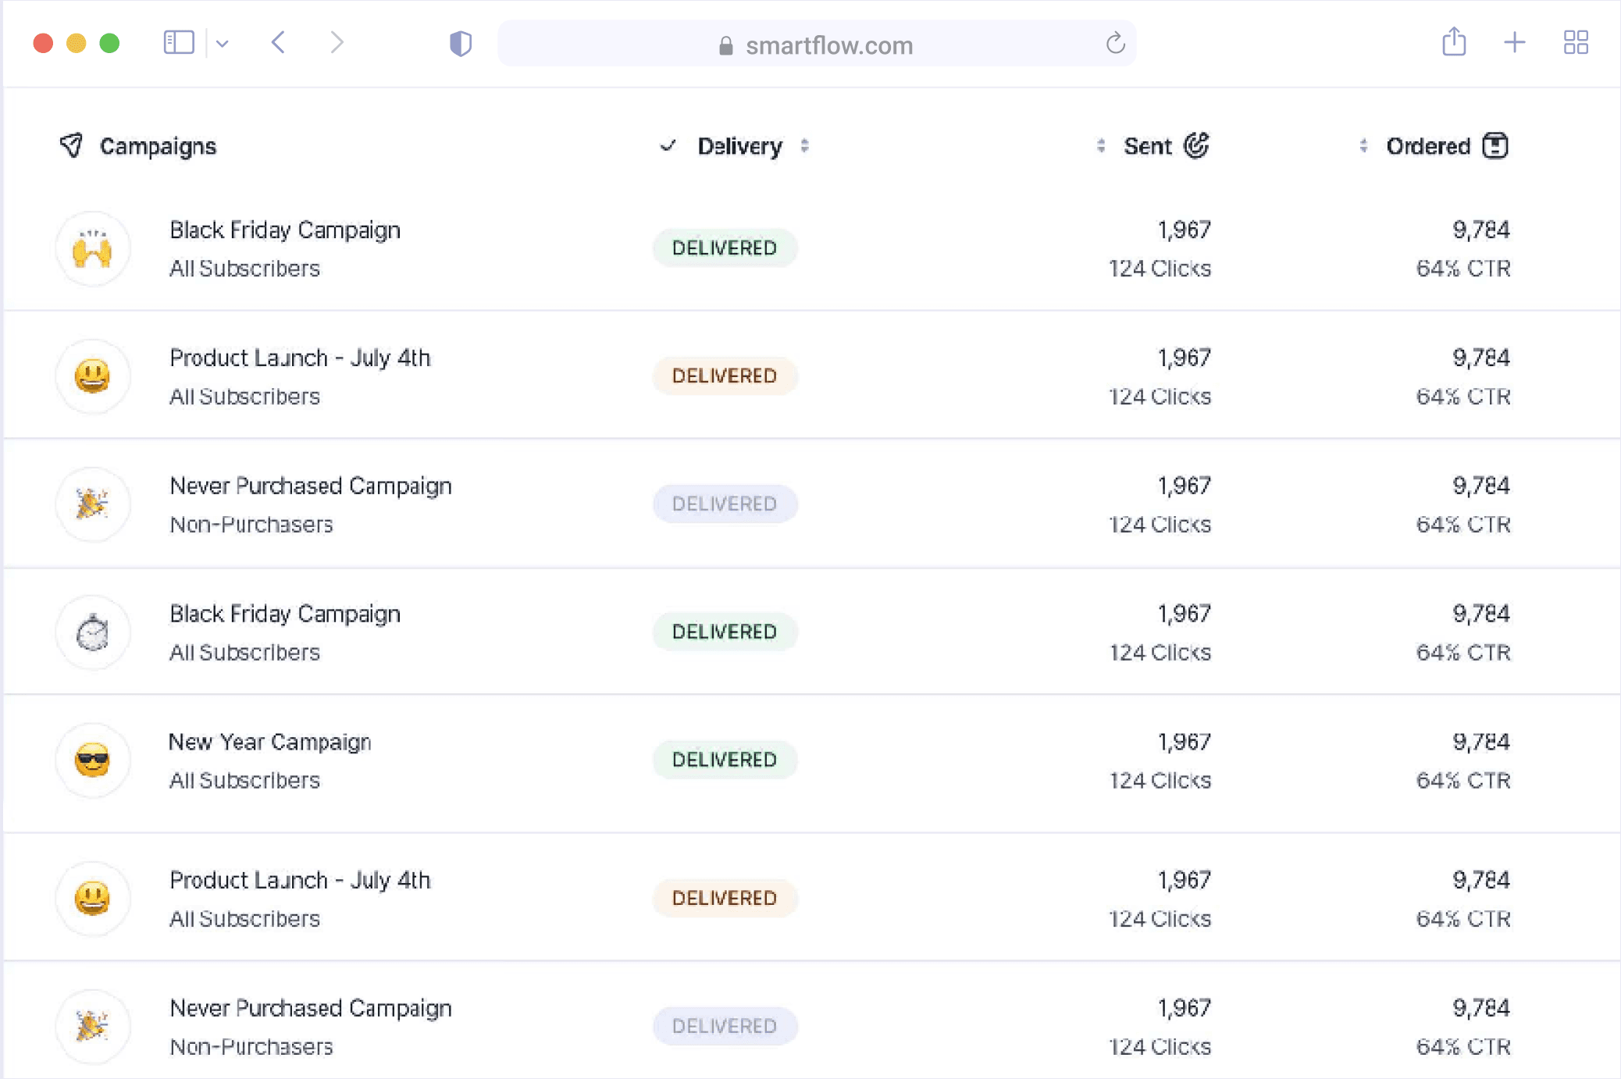Show tab overview grid icon
Image resolution: width=1621 pixels, height=1079 pixels.
(x=1576, y=42)
